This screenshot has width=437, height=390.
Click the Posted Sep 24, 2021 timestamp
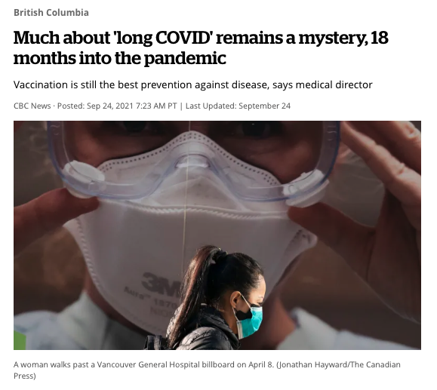coord(117,106)
